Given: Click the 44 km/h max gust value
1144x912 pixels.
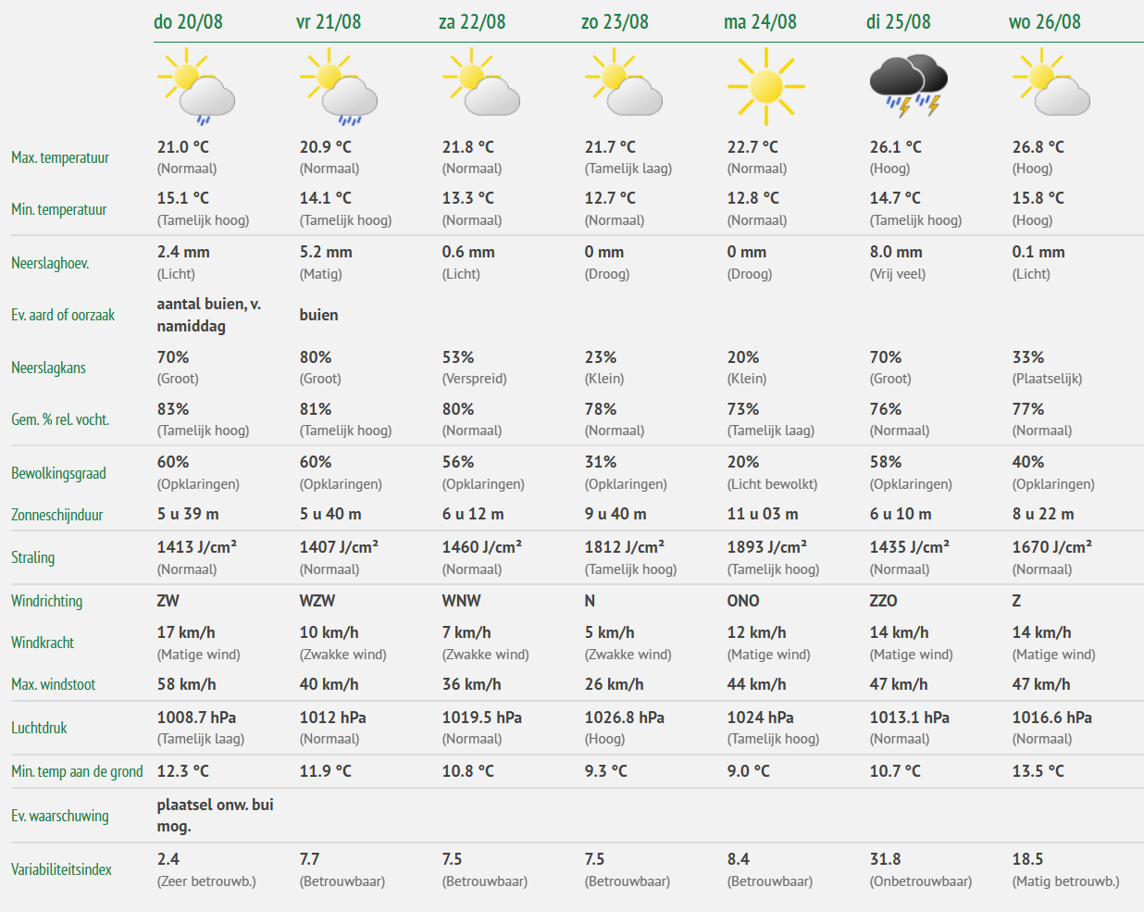Looking at the screenshot, I should tap(756, 684).
